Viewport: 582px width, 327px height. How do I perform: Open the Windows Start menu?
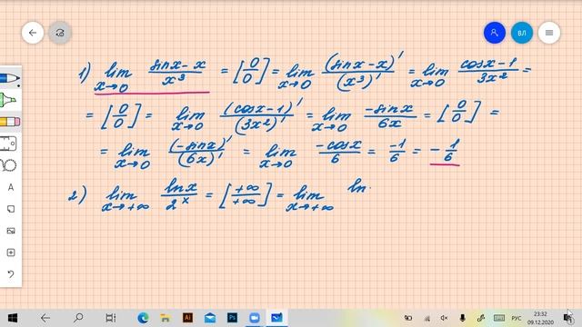point(13,318)
